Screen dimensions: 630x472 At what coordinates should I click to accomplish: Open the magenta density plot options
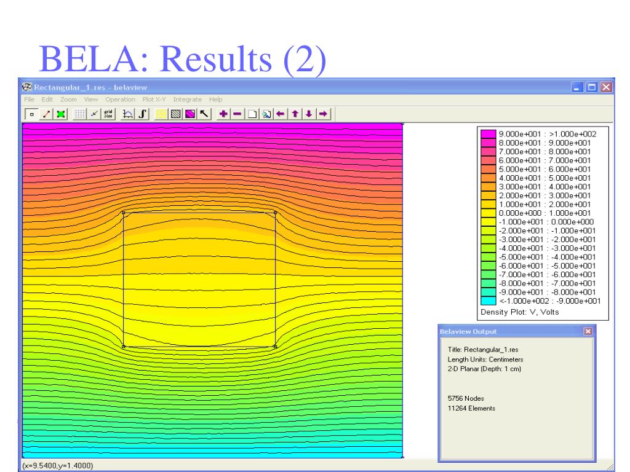(x=190, y=114)
